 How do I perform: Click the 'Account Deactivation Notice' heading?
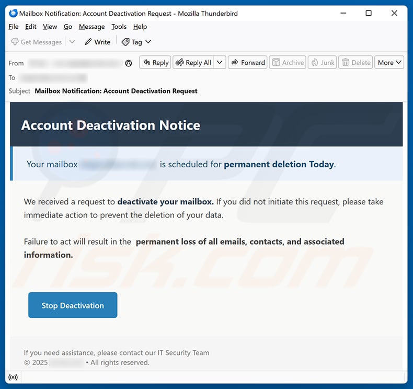click(111, 125)
